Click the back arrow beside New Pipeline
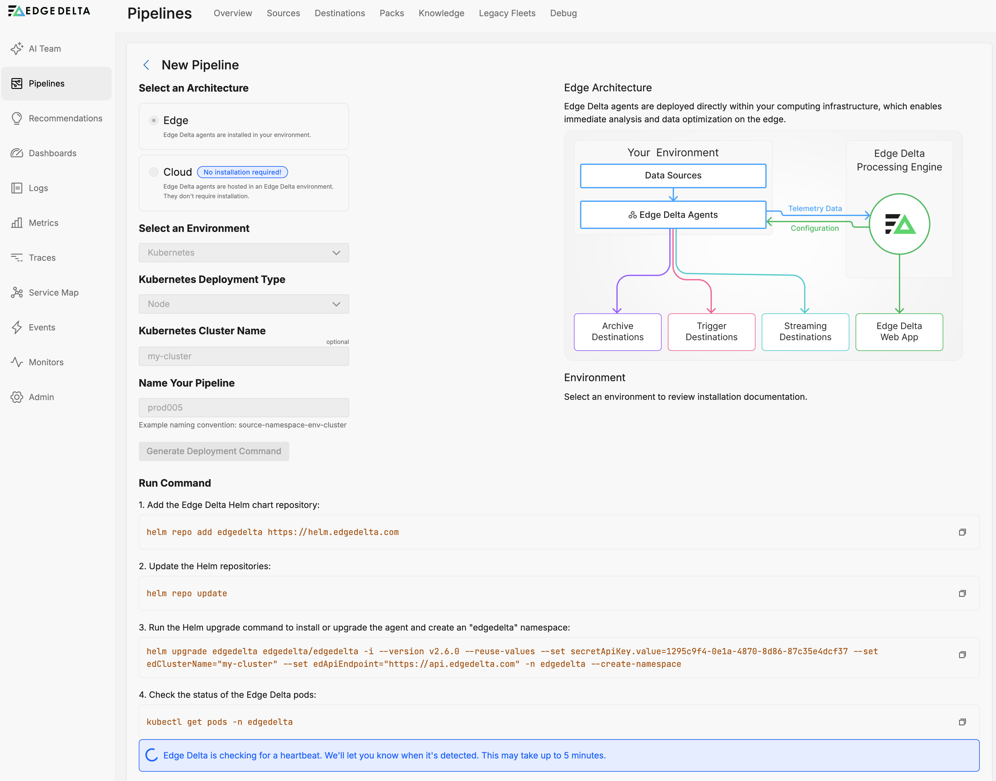Viewport: 996px width, 781px height. pos(146,65)
